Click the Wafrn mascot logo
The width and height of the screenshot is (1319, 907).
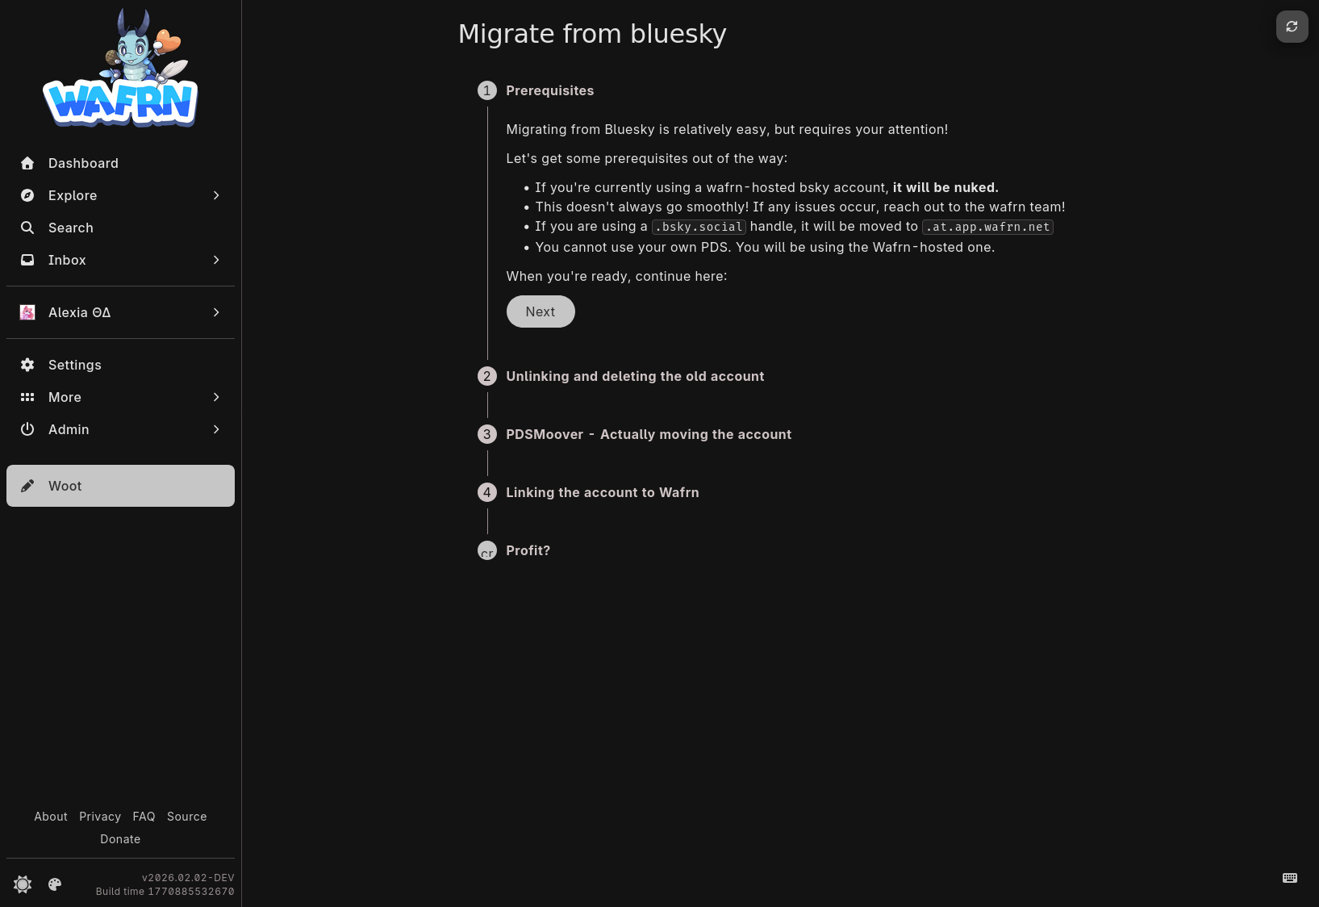120,69
